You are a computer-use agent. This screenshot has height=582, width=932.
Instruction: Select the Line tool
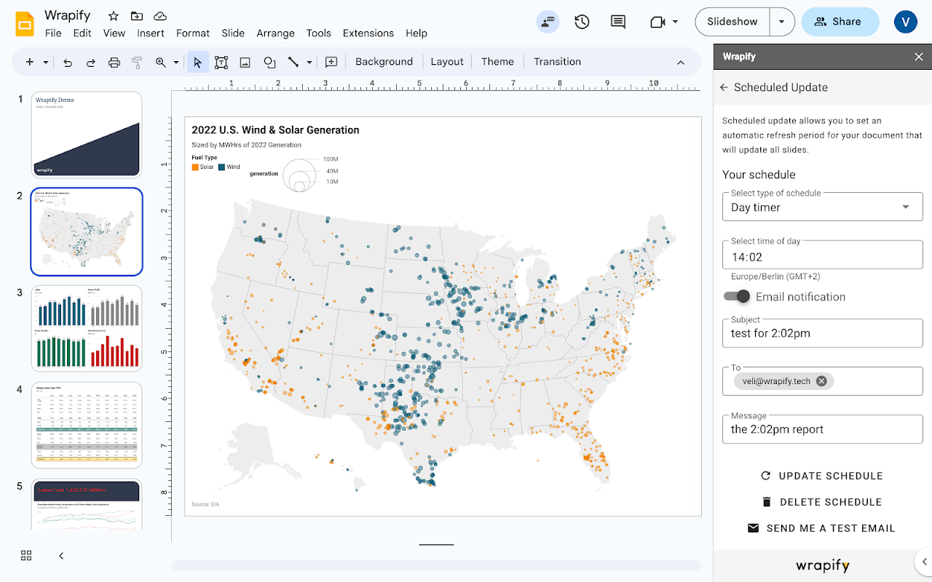tap(294, 62)
